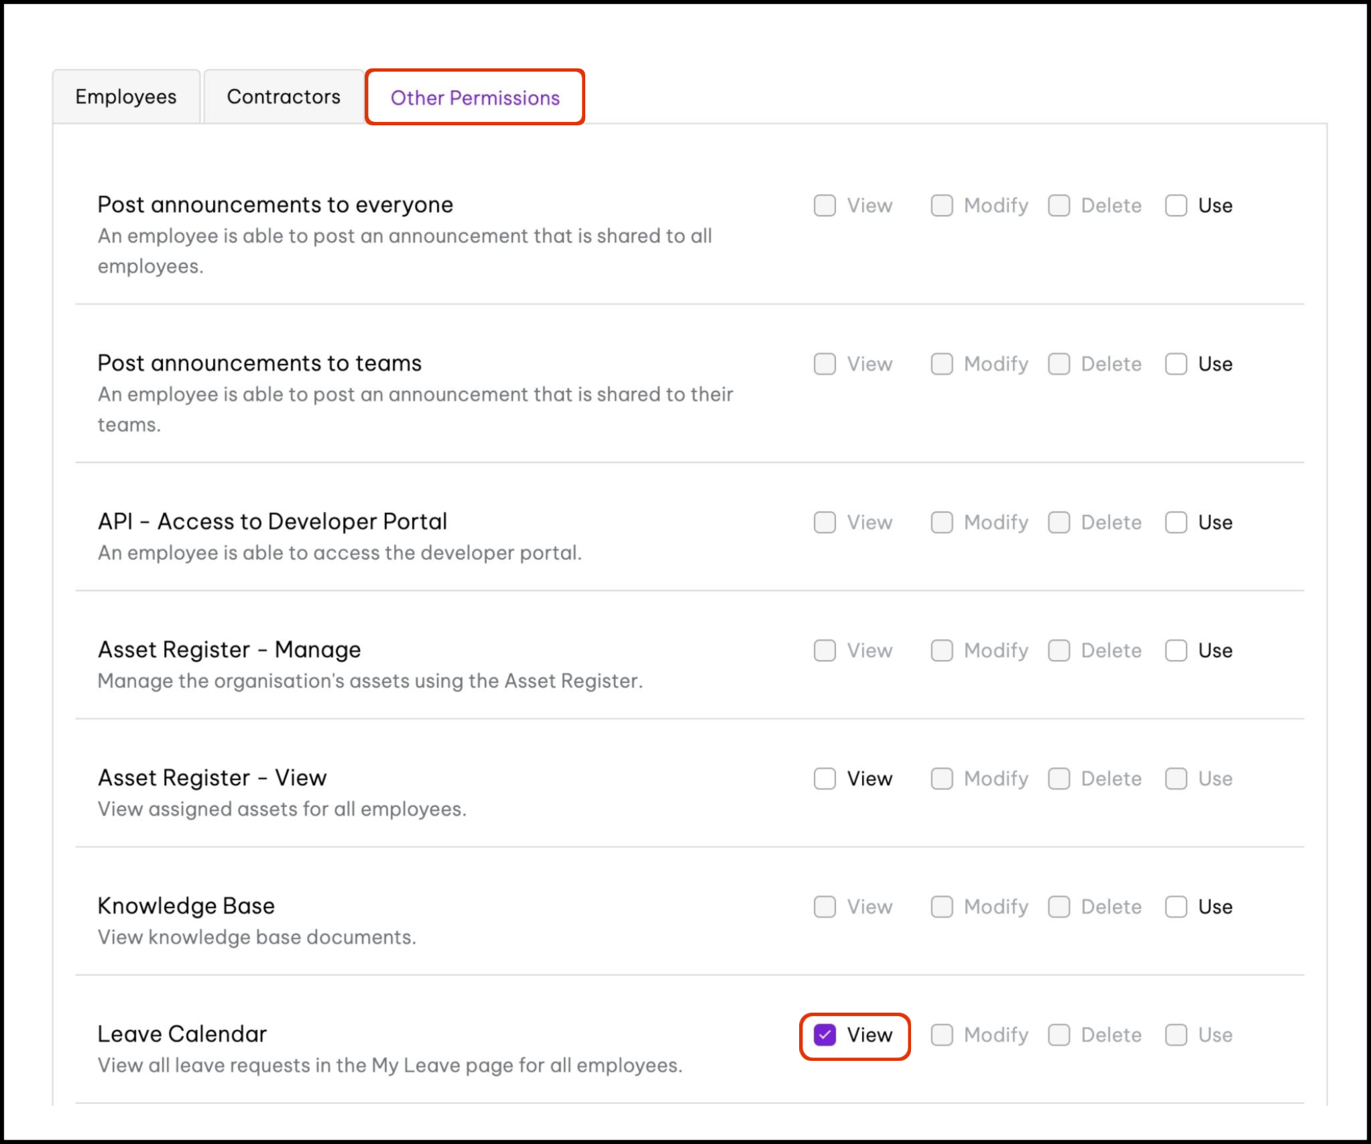The width and height of the screenshot is (1371, 1144).
Task: Check Use for Post announcements to teams
Action: coord(1176,364)
